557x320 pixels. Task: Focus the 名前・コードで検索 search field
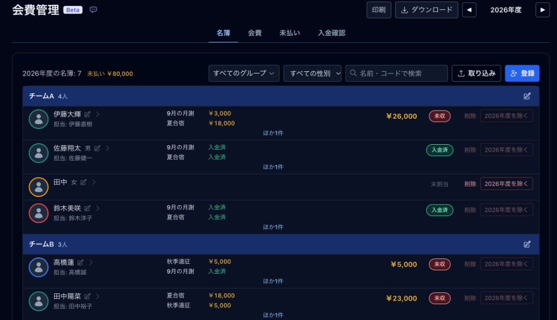tap(397, 73)
